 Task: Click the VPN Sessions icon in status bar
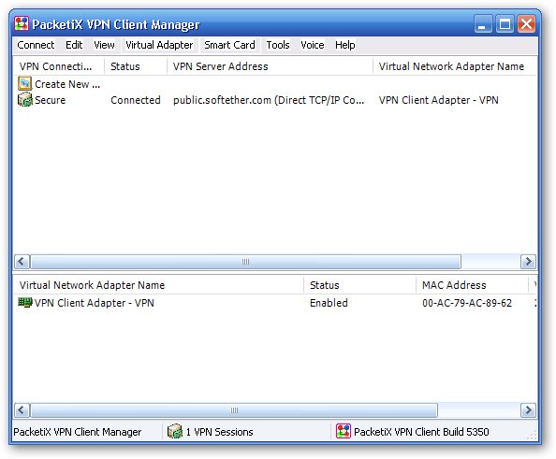(174, 431)
